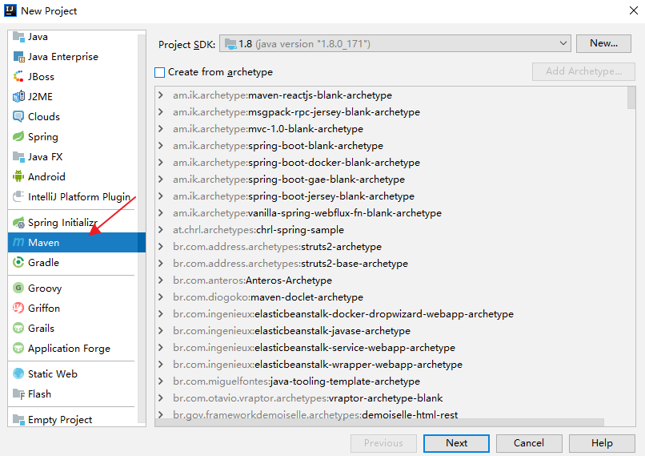The height and width of the screenshot is (456, 645).
Task: Expand vraptor-archetype-blank node
Action: pos(161,398)
